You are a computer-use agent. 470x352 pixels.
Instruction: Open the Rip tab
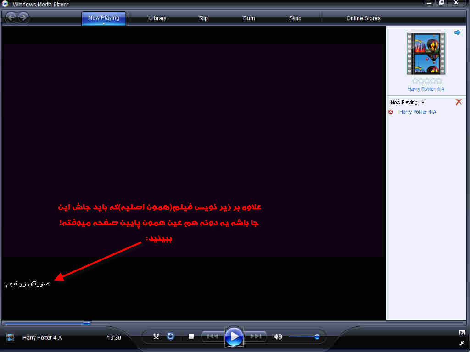click(203, 18)
